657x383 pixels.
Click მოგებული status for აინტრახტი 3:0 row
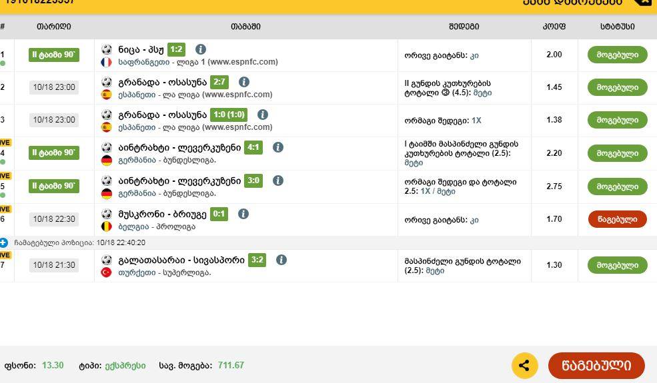(x=617, y=187)
